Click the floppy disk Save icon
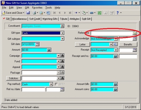 28,13
